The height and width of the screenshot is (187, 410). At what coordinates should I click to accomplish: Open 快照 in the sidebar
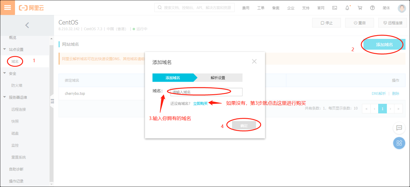[15, 121]
